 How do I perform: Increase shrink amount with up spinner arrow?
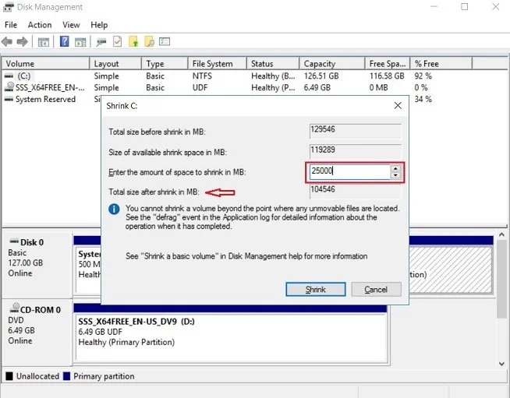pos(395,168)
